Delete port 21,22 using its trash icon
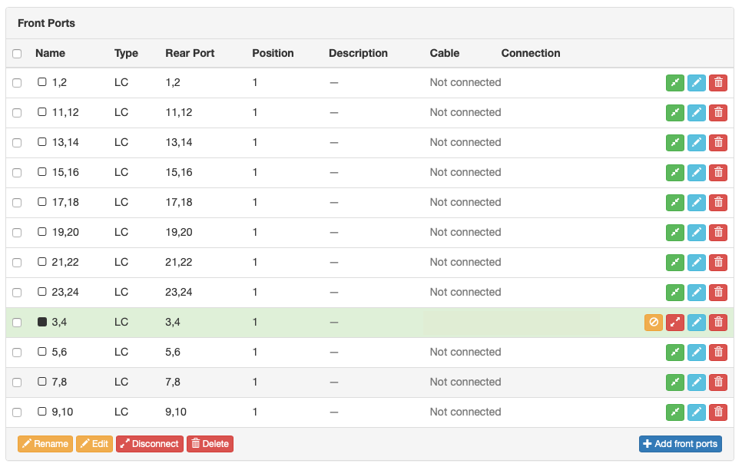742x467 pixels. click(718, 263)
